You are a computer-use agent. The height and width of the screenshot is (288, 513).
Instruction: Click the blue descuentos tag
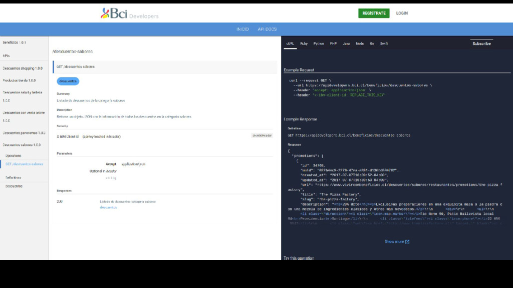pyautogui.click(x=68, y=81)
